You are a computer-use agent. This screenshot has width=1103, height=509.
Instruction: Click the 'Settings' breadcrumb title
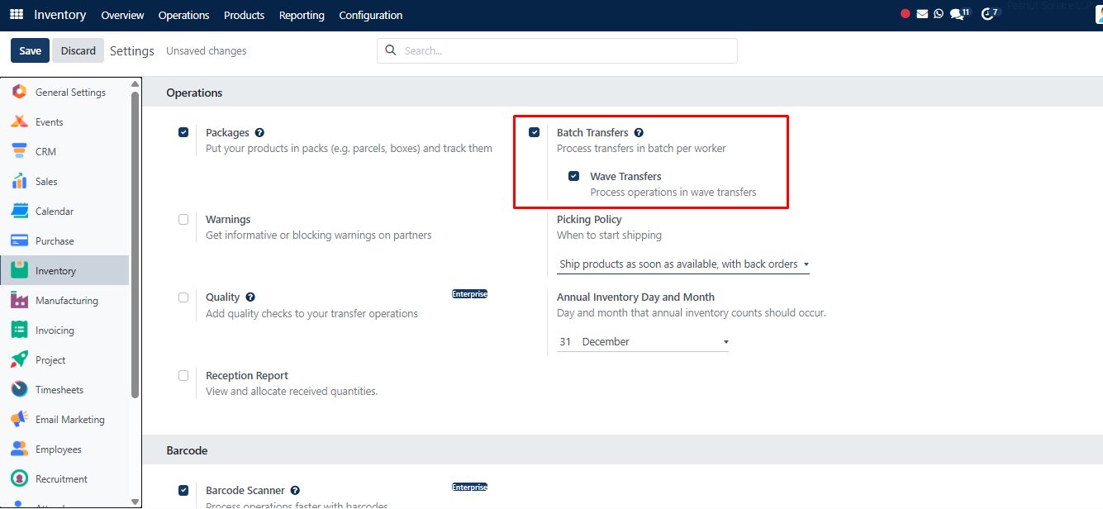132,50
